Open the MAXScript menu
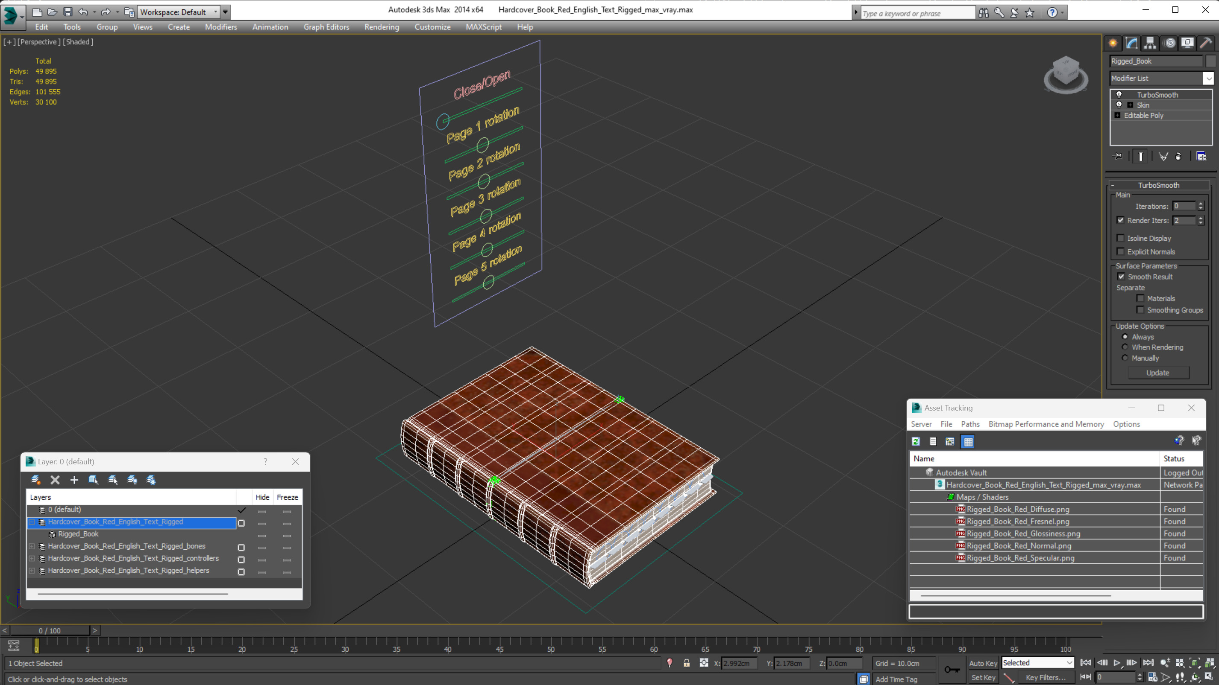This screenshot has height=685, width=1219. (x=483, y=27)
